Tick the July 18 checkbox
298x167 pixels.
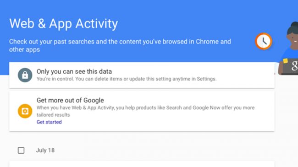click(x=21, y=150)
